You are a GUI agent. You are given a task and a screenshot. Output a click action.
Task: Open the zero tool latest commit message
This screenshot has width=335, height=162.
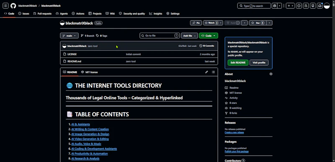(x=93, y=46)
